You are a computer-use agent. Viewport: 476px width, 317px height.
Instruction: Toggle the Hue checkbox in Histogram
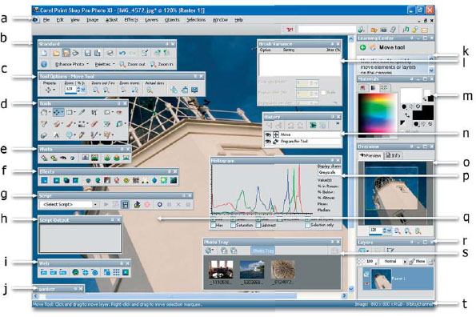pyautogui.click(x=213, y=225)
